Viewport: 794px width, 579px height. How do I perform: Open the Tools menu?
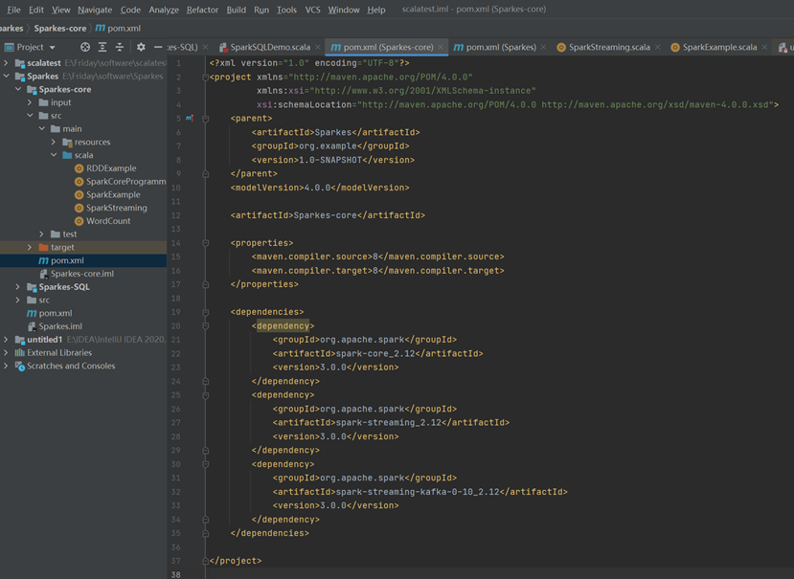click(x=286, y=10)
